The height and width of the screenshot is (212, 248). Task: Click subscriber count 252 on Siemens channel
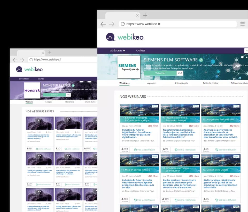tap(180, 73)
